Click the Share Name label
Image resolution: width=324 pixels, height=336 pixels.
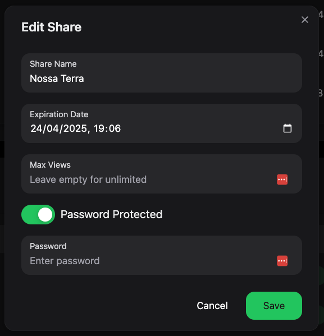[x=53, y=64]
